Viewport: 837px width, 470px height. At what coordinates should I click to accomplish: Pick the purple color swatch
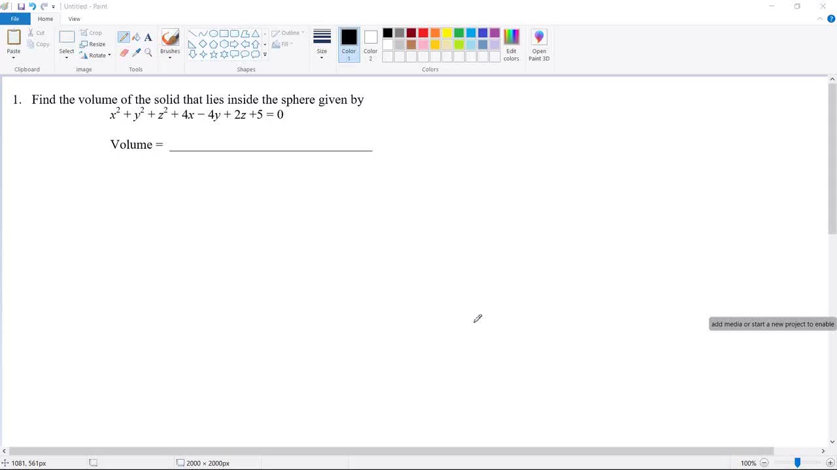point(494,33)
